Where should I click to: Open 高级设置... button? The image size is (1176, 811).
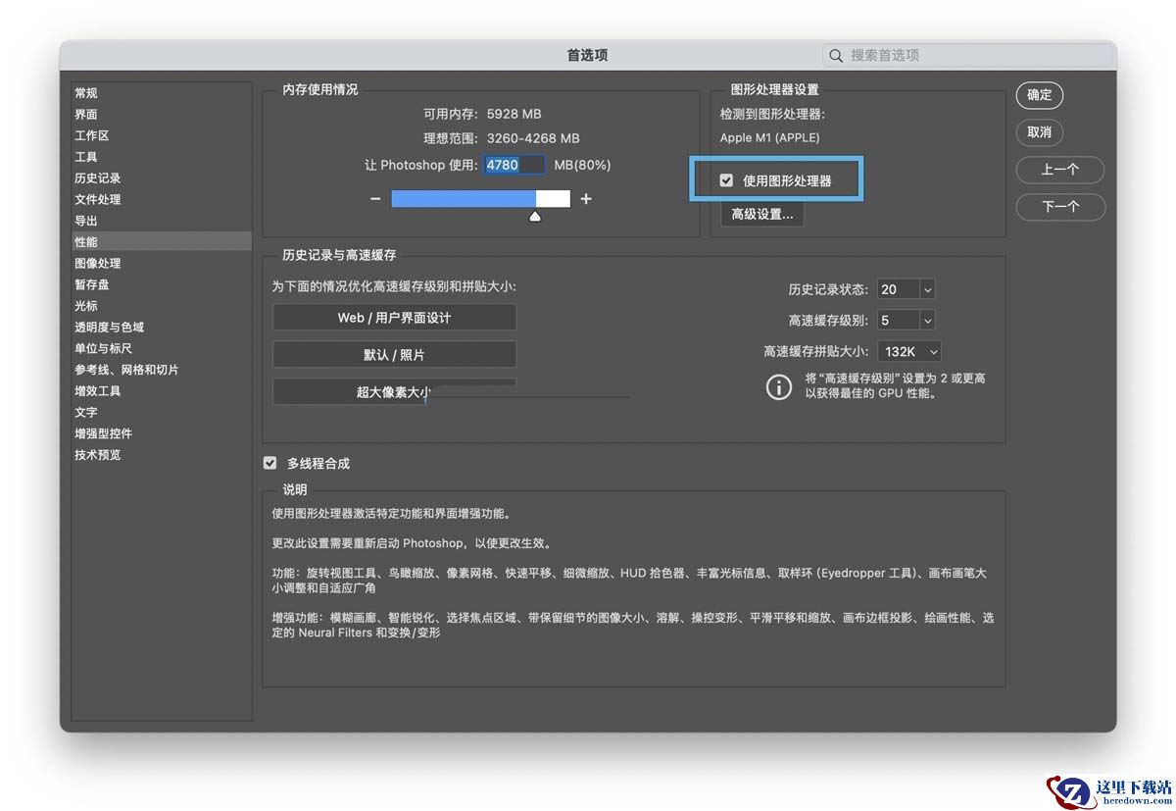pyautogui.click(x=762, y=214)
